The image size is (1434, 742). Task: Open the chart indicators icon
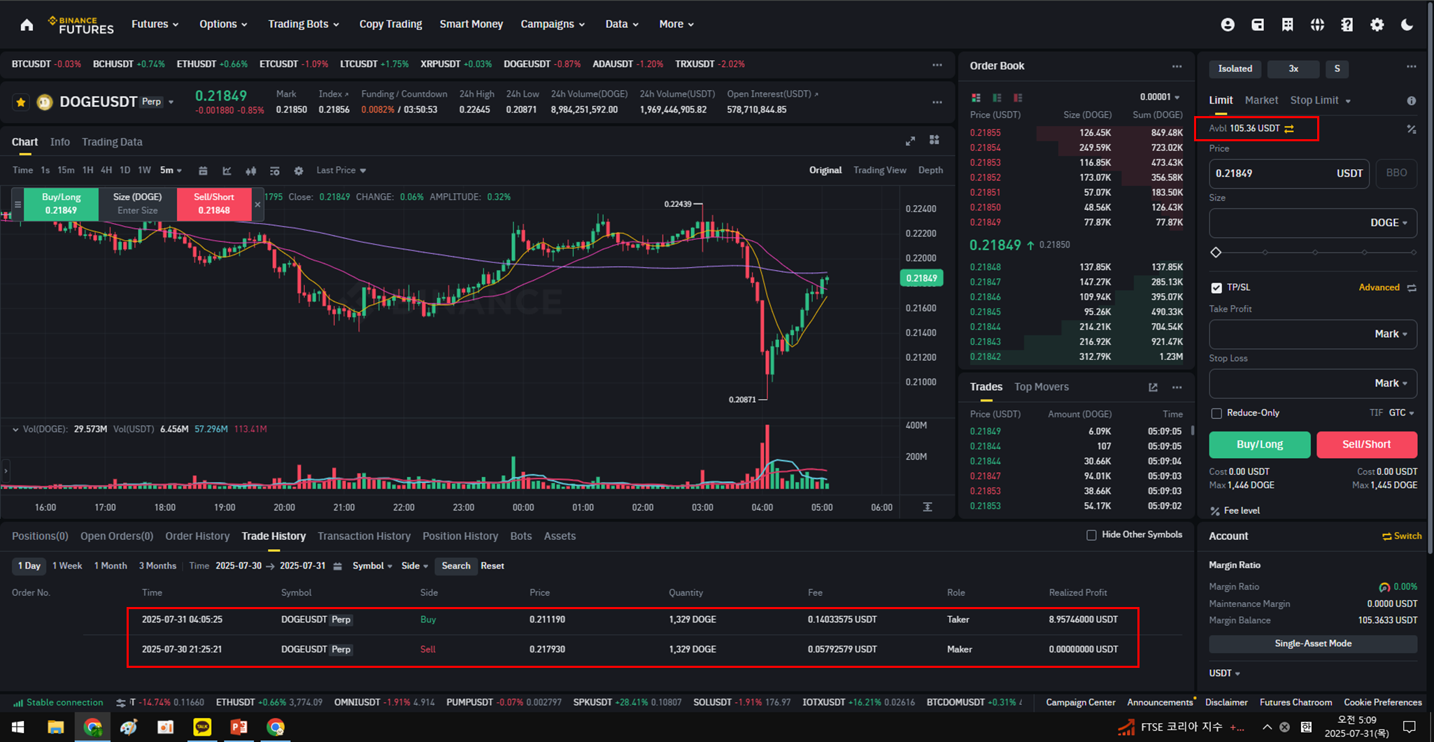(227, 171)
